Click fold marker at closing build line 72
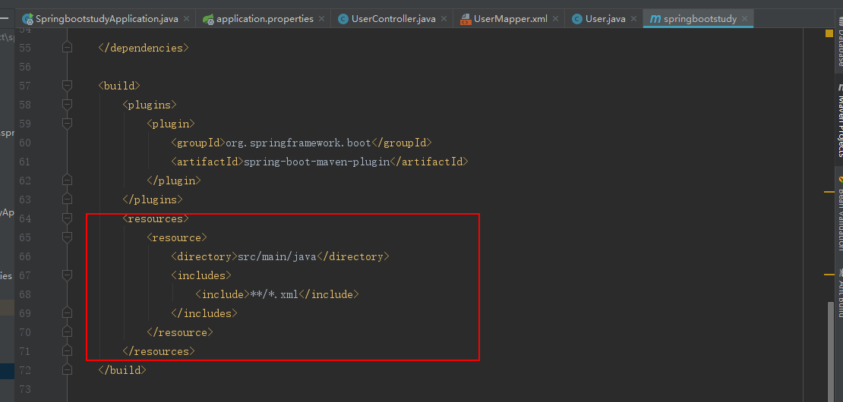Image resolution: width=843 pixels, height=402 pixels. (x=67, y=370)
